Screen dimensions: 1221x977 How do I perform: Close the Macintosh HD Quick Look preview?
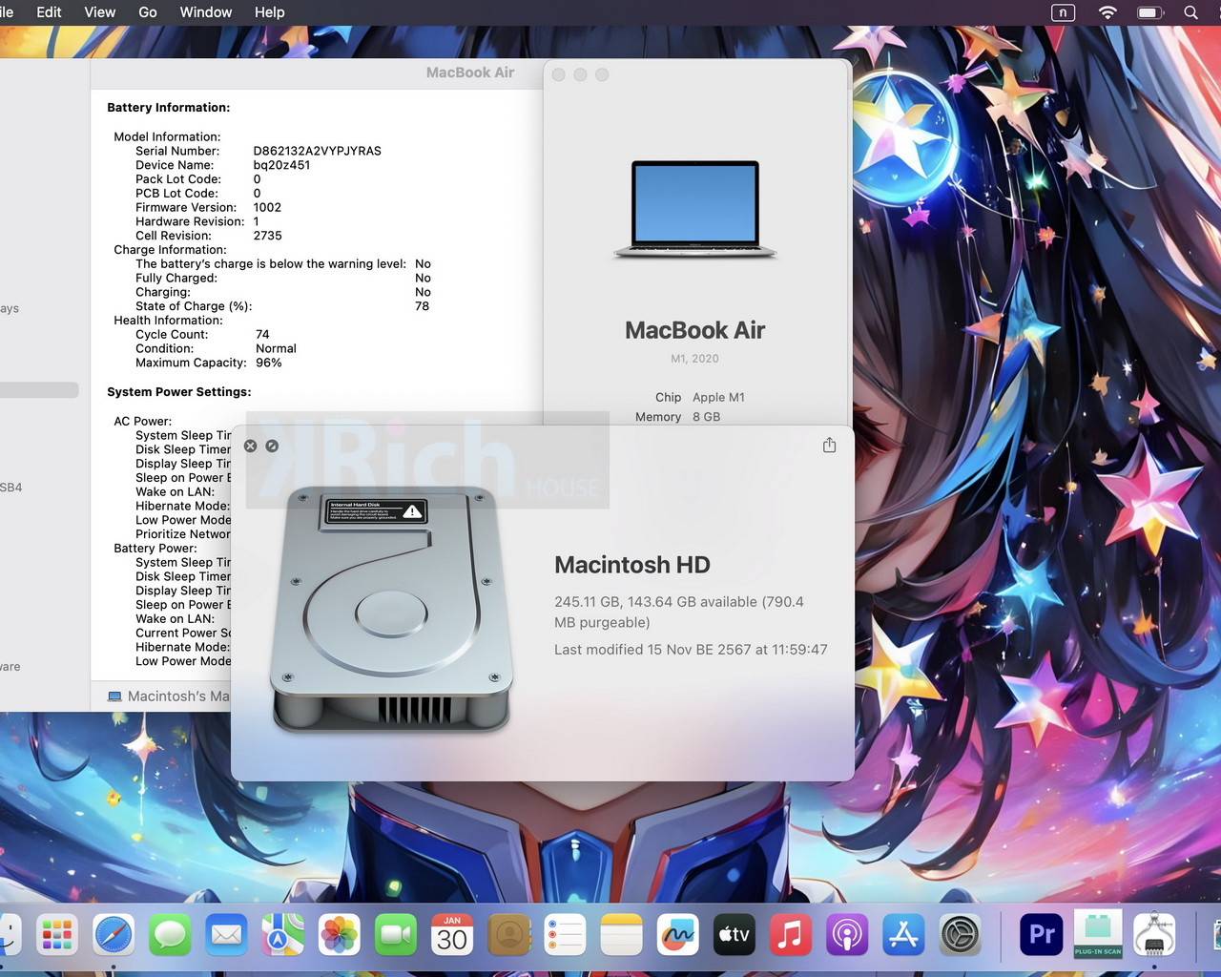(250, 446)
